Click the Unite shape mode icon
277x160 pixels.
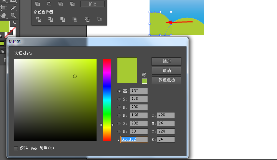click(37, 4)
